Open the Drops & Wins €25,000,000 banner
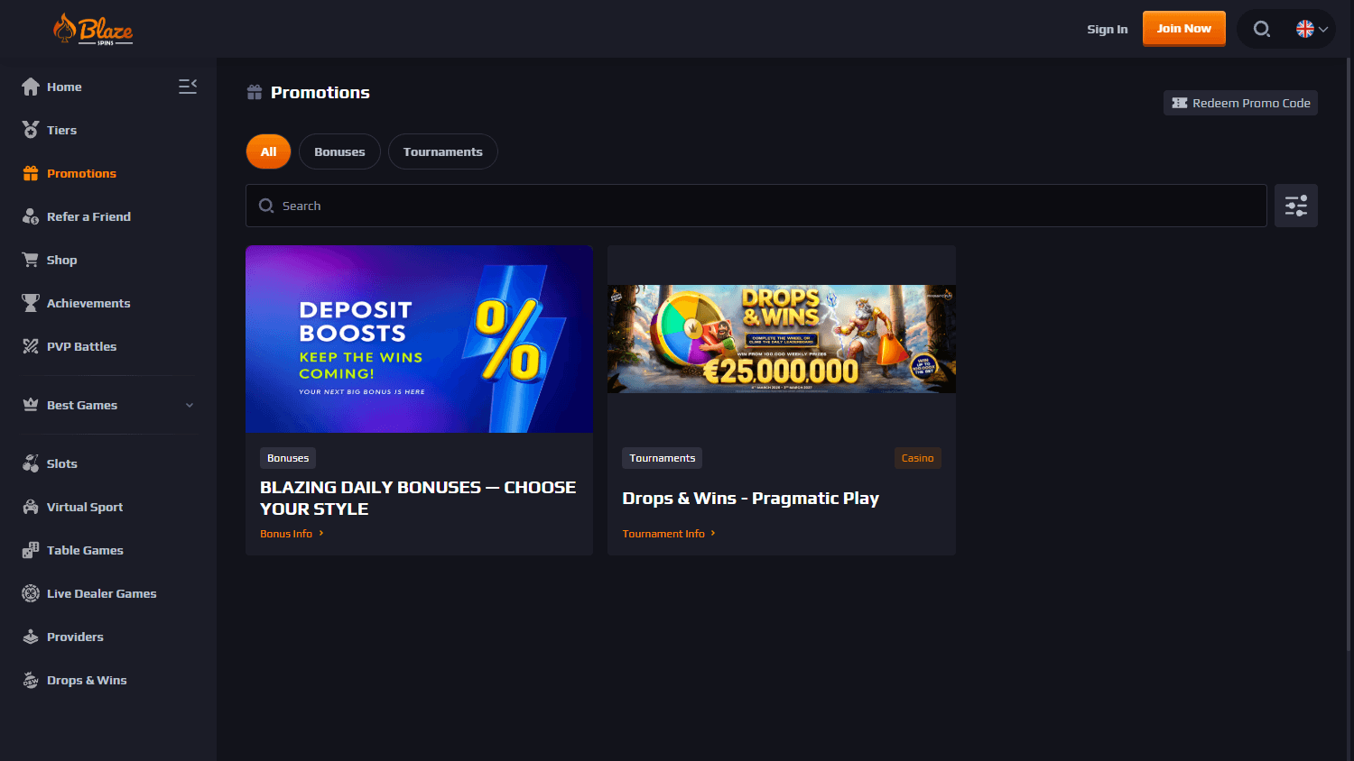This screenshot has width=1354, height=761. click(782, 339)
